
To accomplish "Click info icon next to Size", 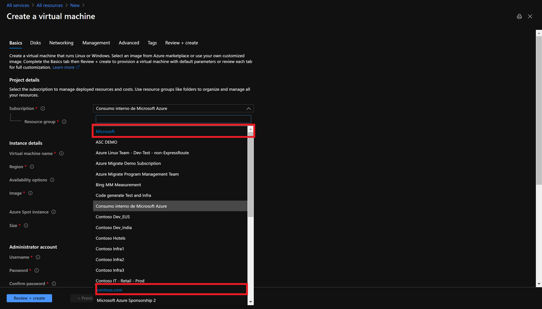I will [x=26, y=225].
